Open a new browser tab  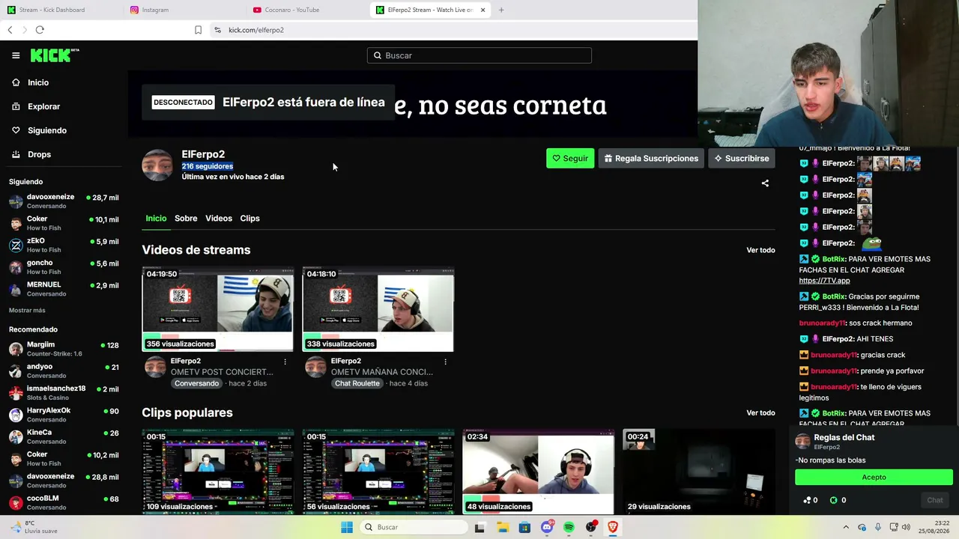click(x=501, y=10)
